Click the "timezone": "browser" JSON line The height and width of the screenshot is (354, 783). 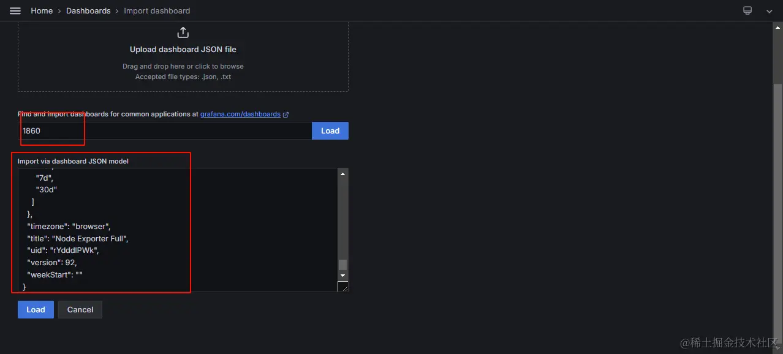click(x=69, y=226)
